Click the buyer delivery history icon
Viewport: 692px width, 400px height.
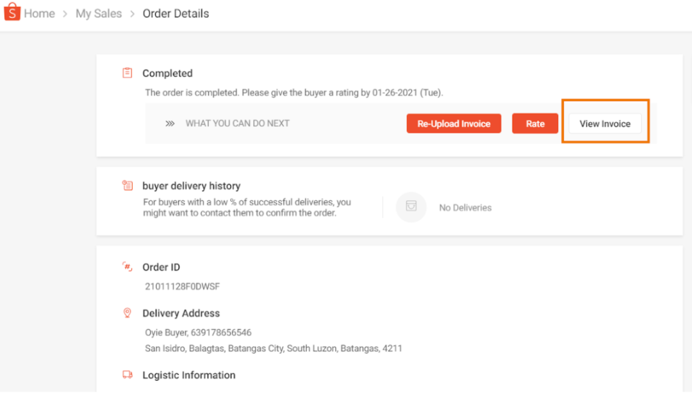[128, 186]
